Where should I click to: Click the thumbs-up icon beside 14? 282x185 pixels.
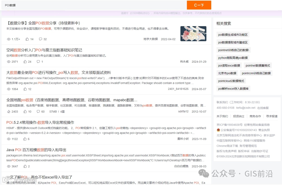[27, 39]
